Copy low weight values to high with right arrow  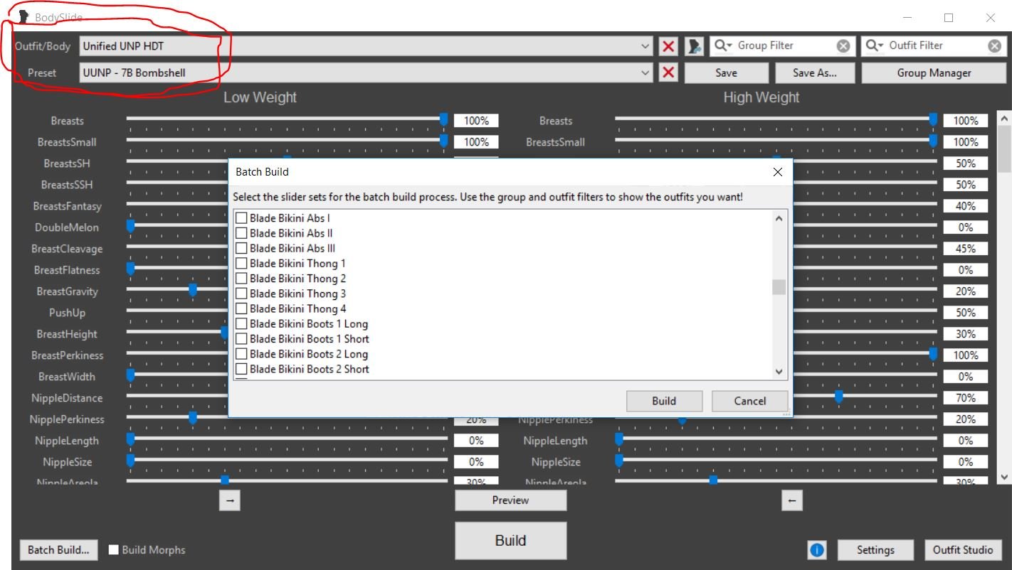point(229,500)
